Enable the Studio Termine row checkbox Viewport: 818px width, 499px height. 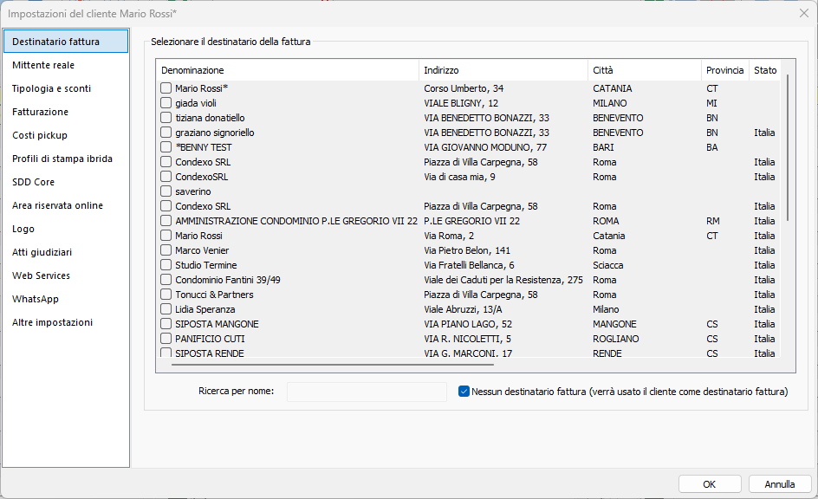pos(166,265)
